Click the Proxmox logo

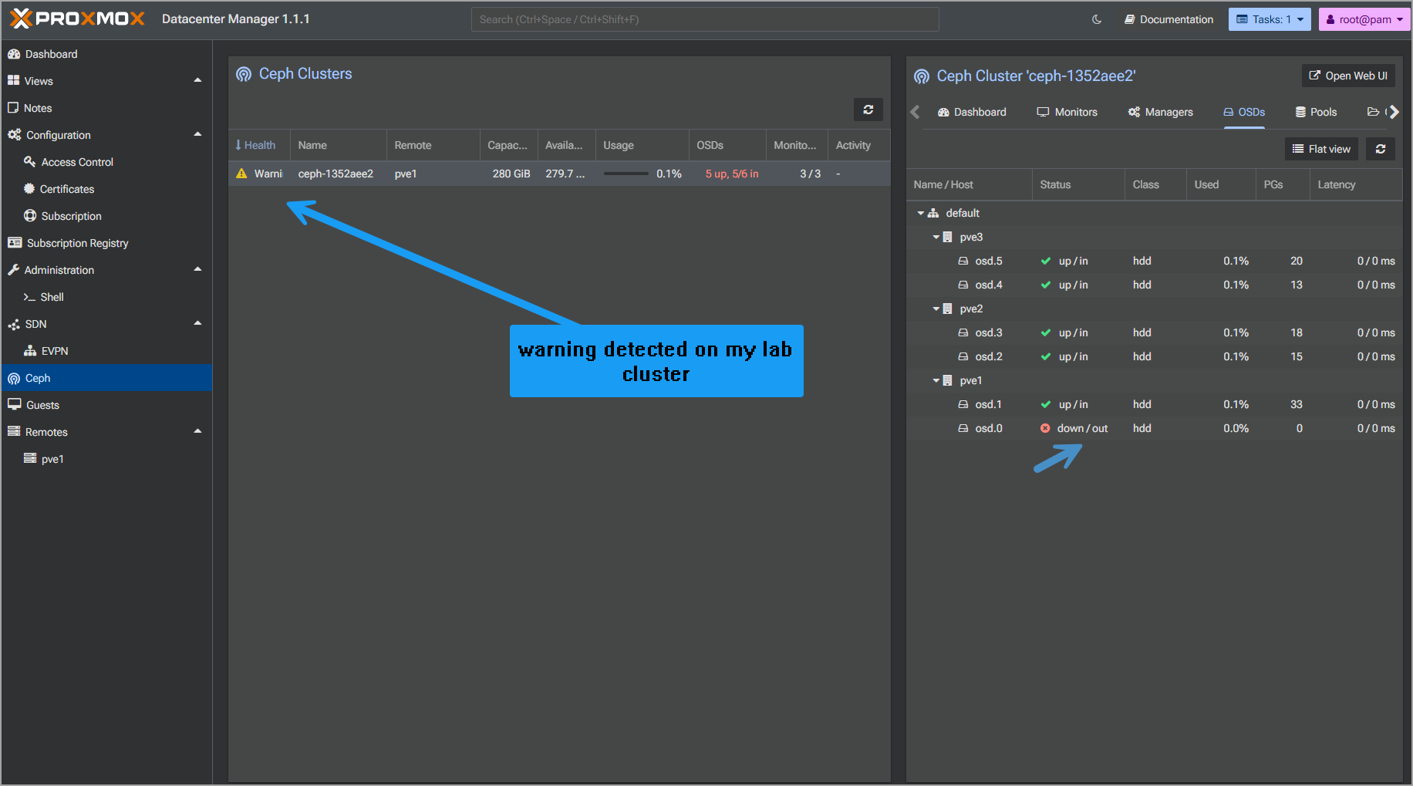click(78, 19)
